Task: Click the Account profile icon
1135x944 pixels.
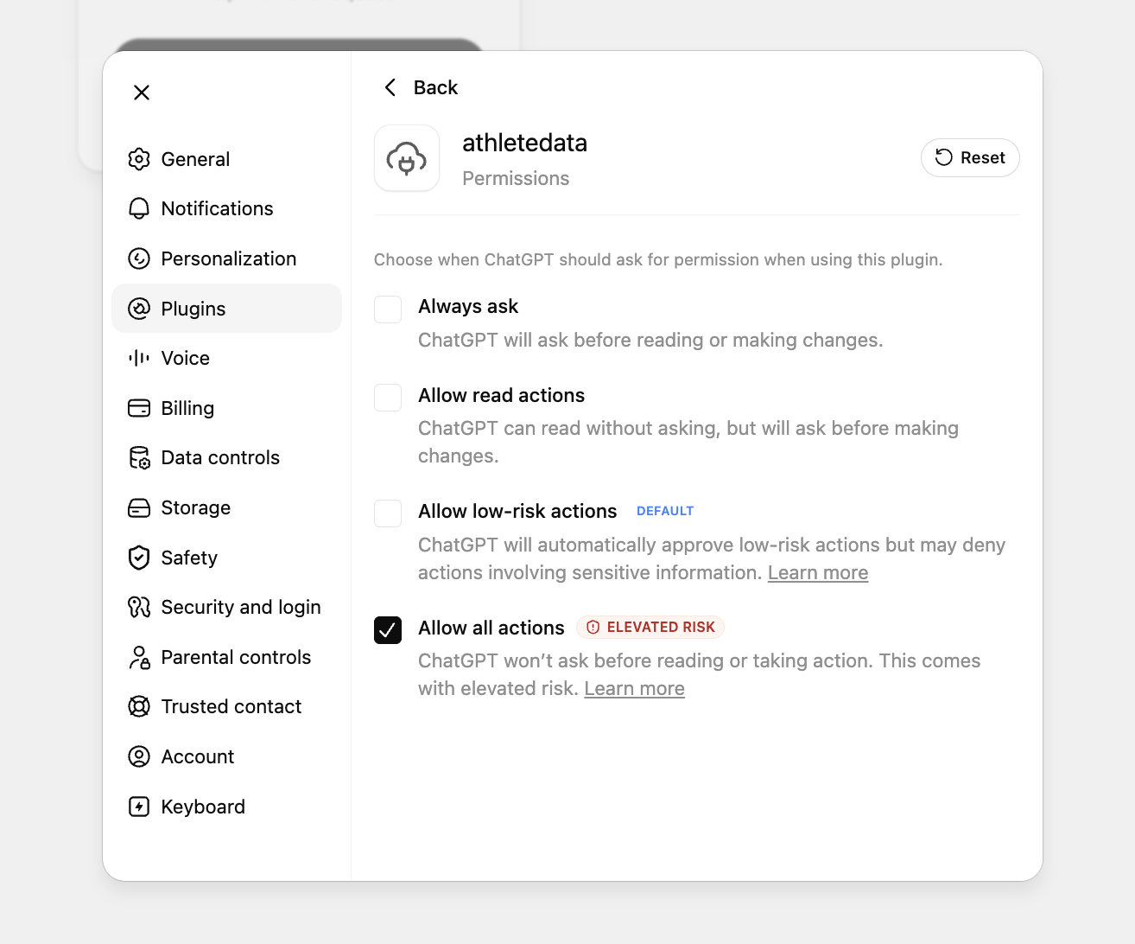Action: (x=139, y=756)
